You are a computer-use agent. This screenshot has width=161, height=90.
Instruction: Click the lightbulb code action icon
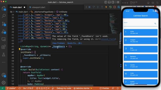(19, 49)
